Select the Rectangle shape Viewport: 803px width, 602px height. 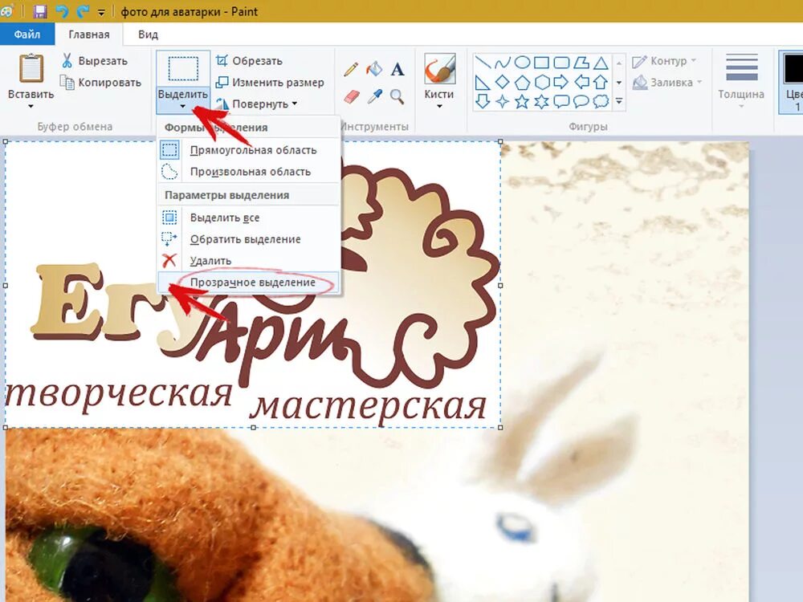(x=541, y=63)
